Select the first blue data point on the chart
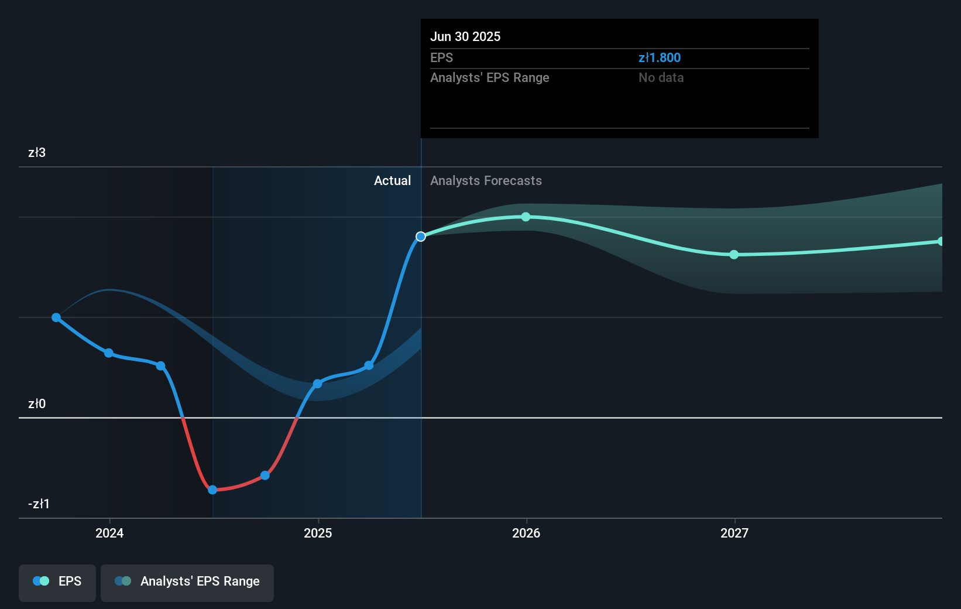 (56, 317)
